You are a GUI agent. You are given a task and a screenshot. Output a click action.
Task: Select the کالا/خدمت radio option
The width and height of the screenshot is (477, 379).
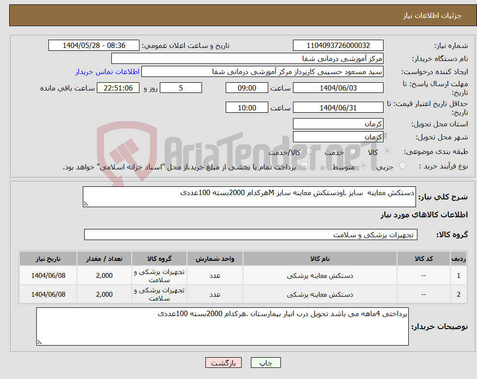pyautogui.click(x=309, y=150)
